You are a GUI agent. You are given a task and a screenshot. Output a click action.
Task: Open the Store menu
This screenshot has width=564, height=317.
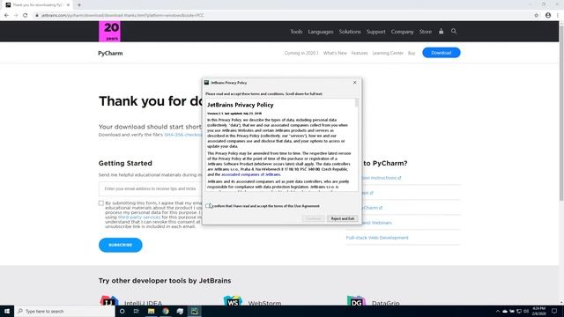click(x=425, y=32)
